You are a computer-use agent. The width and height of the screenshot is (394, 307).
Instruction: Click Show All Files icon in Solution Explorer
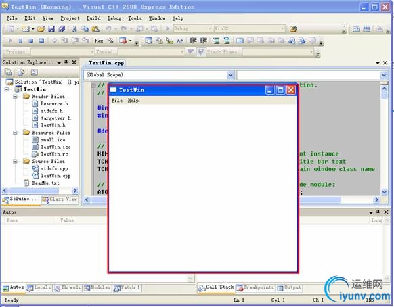tap(21, 72)
